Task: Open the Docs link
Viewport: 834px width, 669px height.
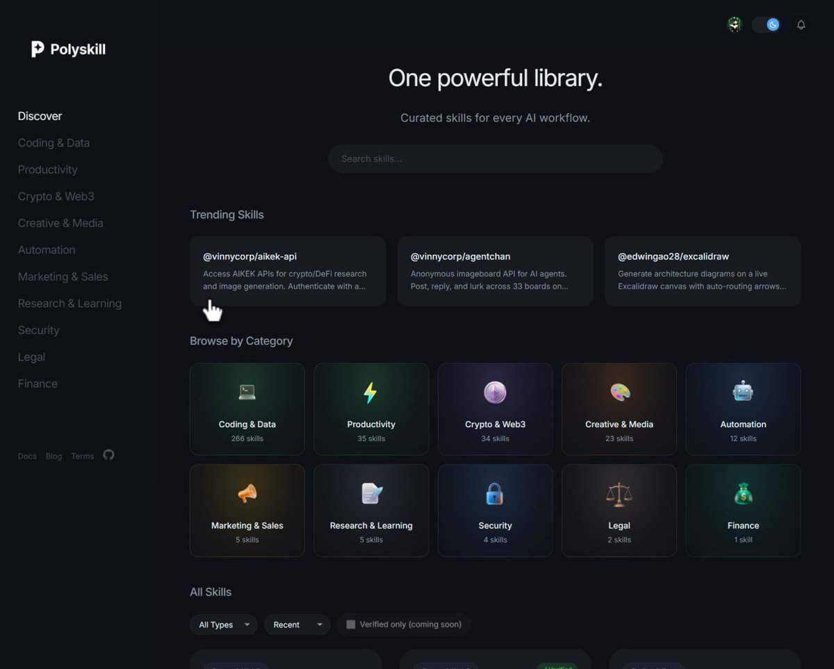Action: [x=27, y=456]
